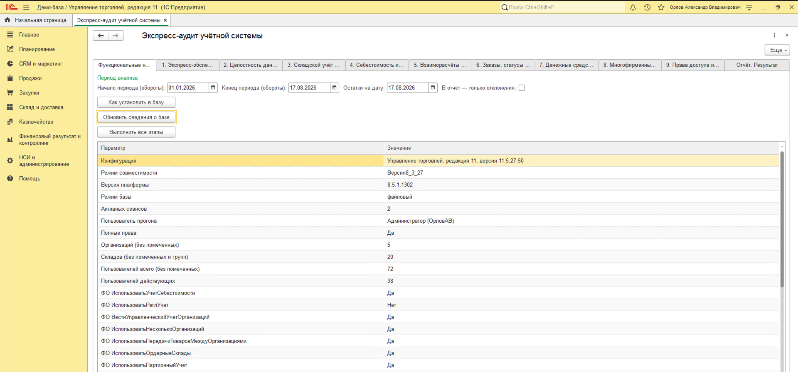798x372 pixels.
Task: Select the Режим базы row
Action: pyautogui.click(x=438, y=197)
